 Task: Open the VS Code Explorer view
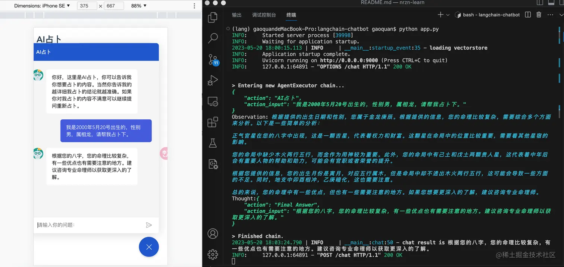[213, 17]
